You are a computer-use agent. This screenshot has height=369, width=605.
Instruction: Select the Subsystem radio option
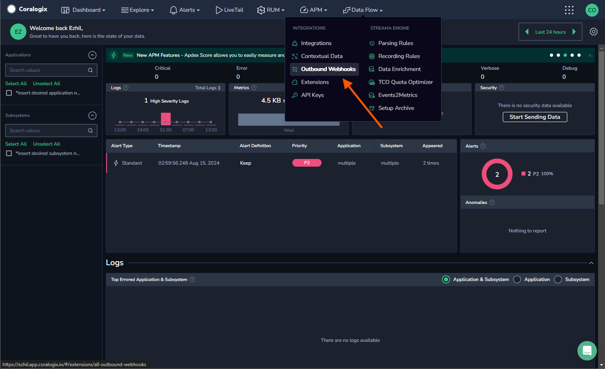click(x=558, y=279)
